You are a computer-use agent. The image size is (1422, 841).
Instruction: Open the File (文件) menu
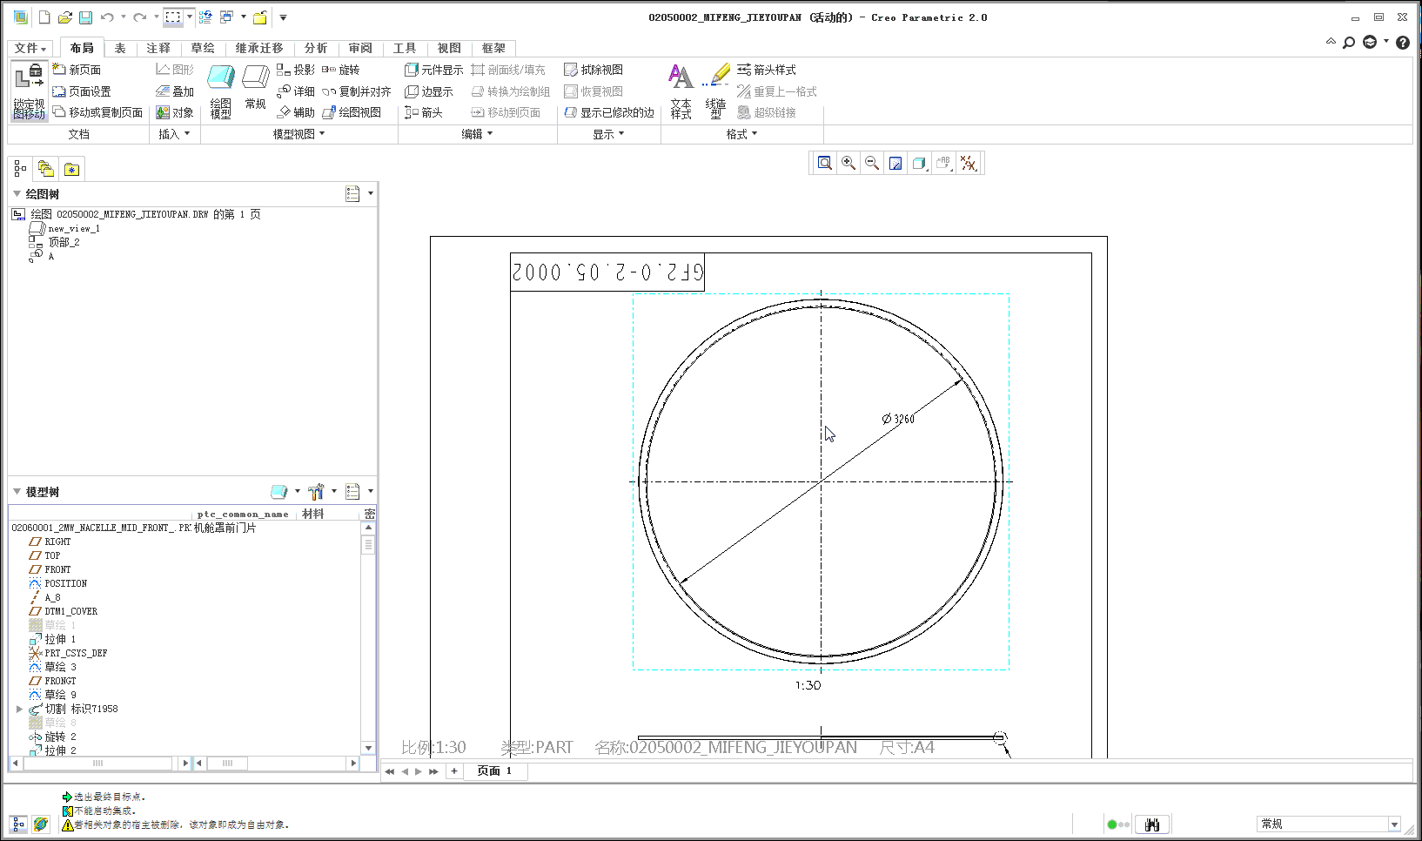pyautogui.click(x=30, y=48)
